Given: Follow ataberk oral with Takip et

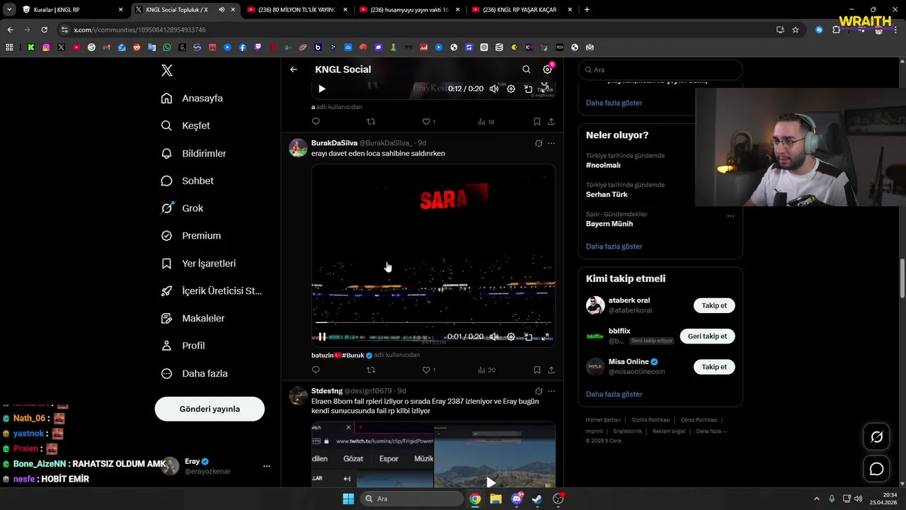Looking at the screenshot, I should (x=714, y=305).
